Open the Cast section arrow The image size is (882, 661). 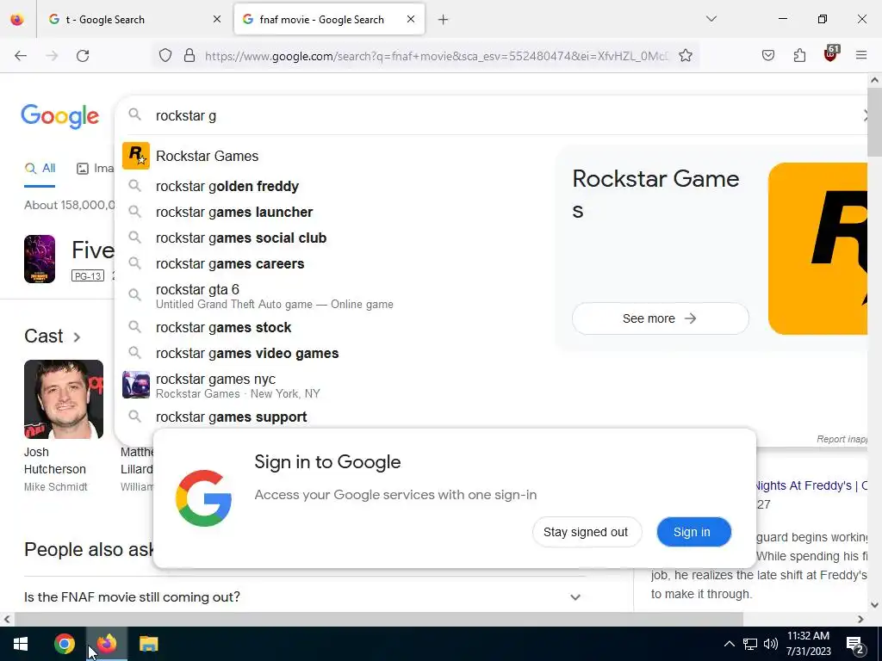coord(77,337)
